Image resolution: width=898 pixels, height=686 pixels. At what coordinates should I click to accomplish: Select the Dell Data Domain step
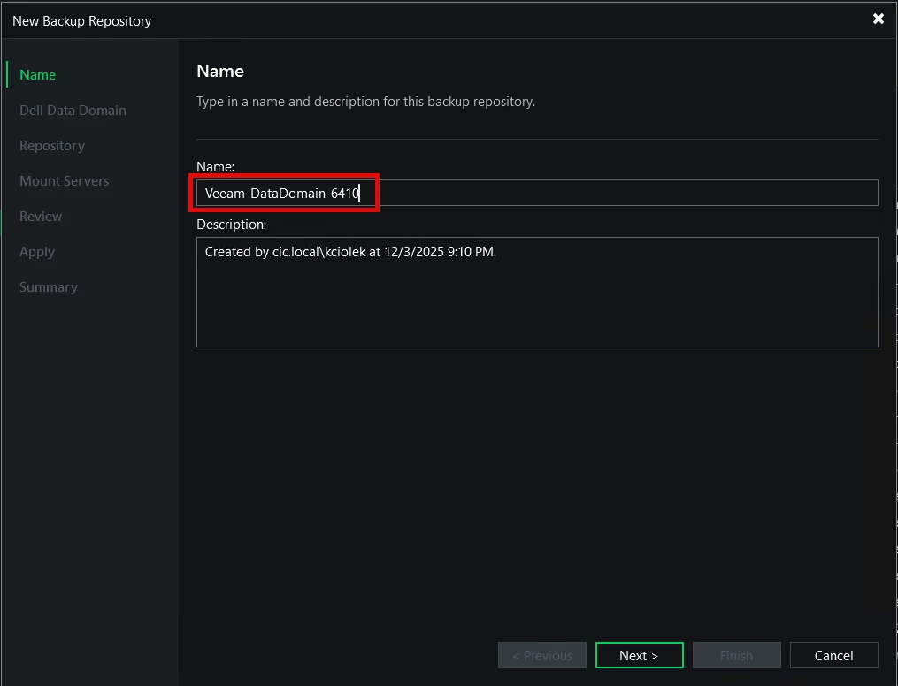click(73, 111)
